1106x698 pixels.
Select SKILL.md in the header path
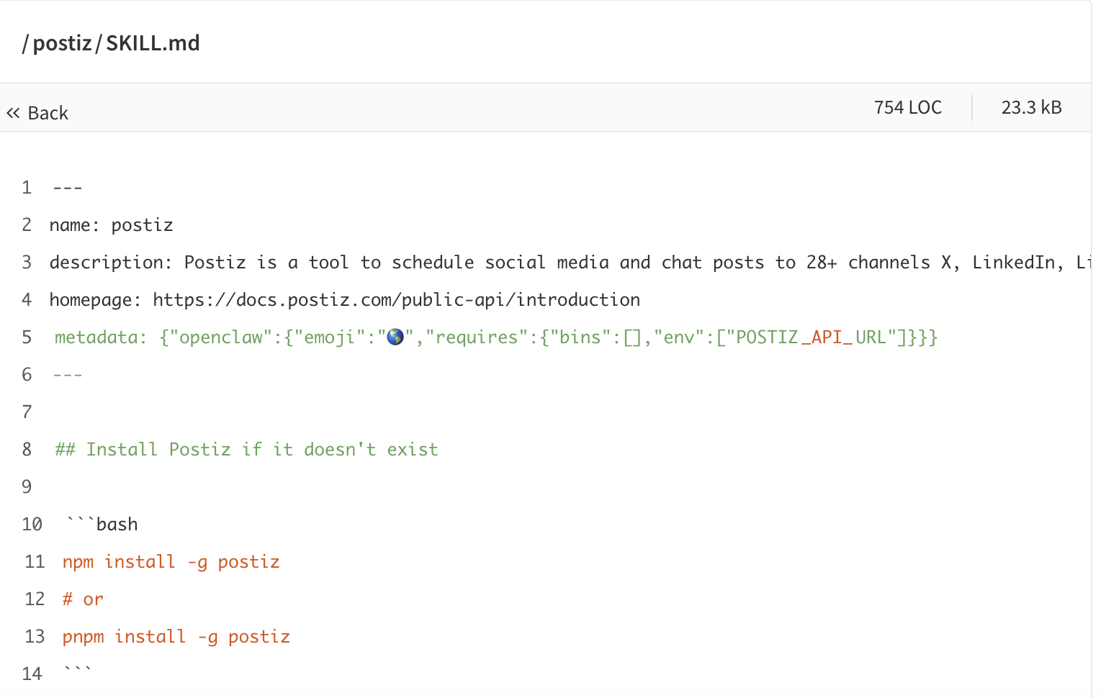coord(152,42)
